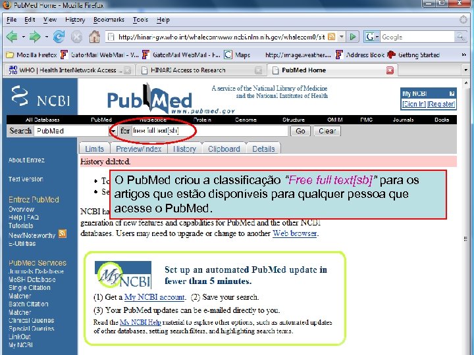474x355 pixels.
Task: Click the magnifier search icon in Google box
Action: tap(461, 37)
